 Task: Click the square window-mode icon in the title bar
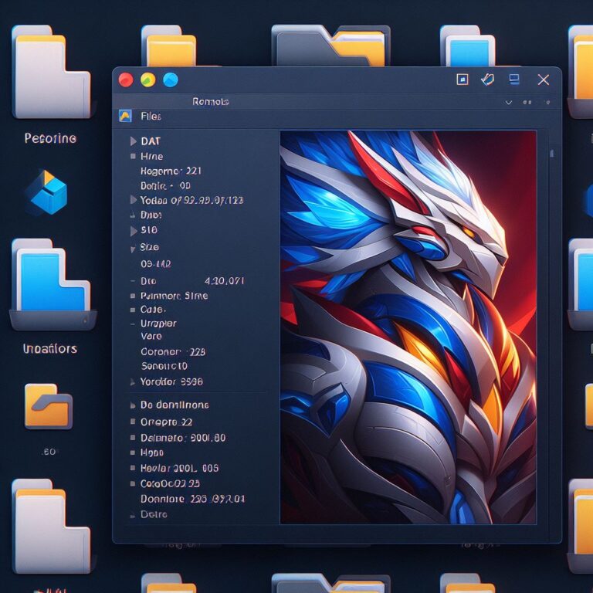(x=463, y=80)
